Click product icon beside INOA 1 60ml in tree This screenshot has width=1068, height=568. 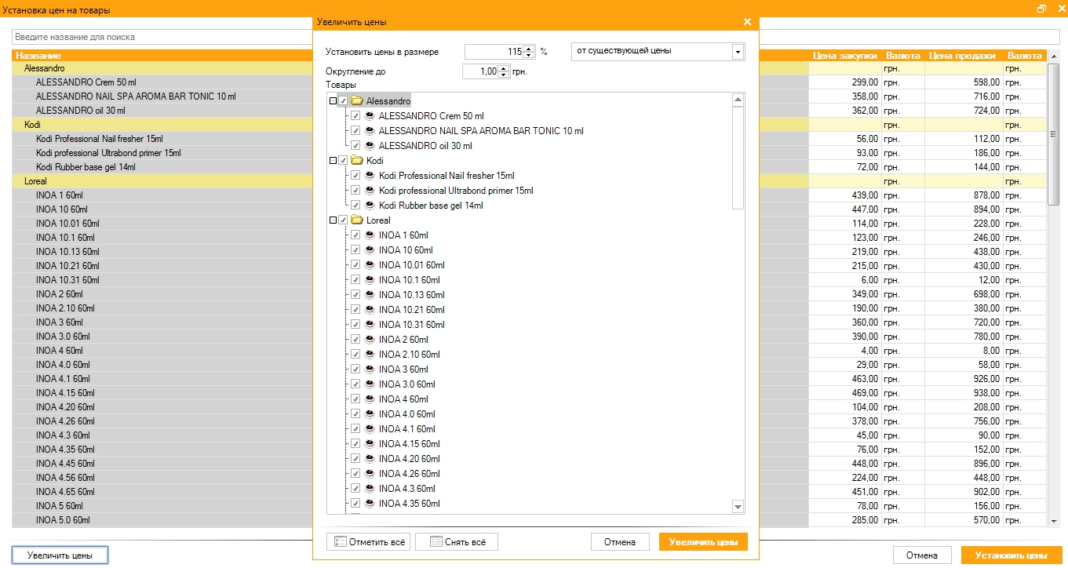click(x=369, y=235)
